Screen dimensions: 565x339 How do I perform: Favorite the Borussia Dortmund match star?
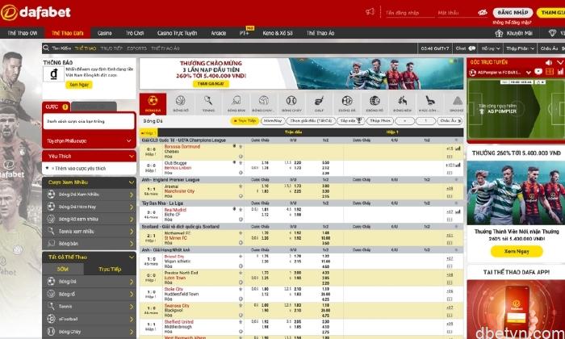pos(241,147)
